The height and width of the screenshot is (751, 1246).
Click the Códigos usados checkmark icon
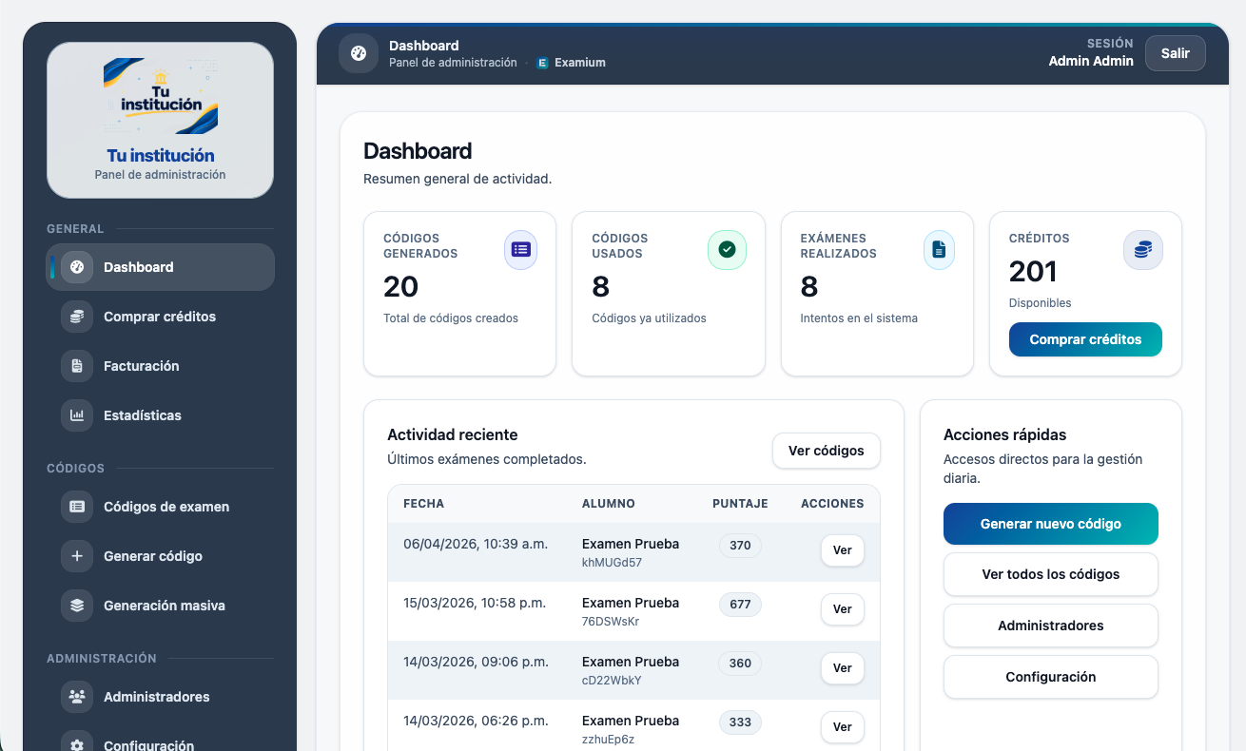727,250
